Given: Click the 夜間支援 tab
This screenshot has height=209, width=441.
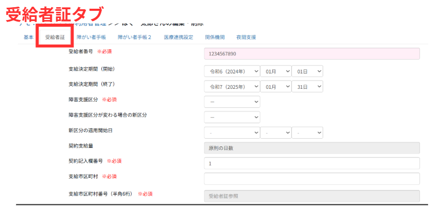Looking at the screenshot, I should 245,37.
